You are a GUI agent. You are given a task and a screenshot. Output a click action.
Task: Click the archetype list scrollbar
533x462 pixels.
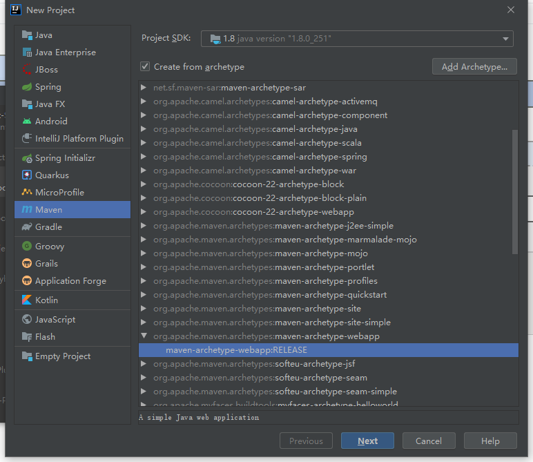click(515, 190)
